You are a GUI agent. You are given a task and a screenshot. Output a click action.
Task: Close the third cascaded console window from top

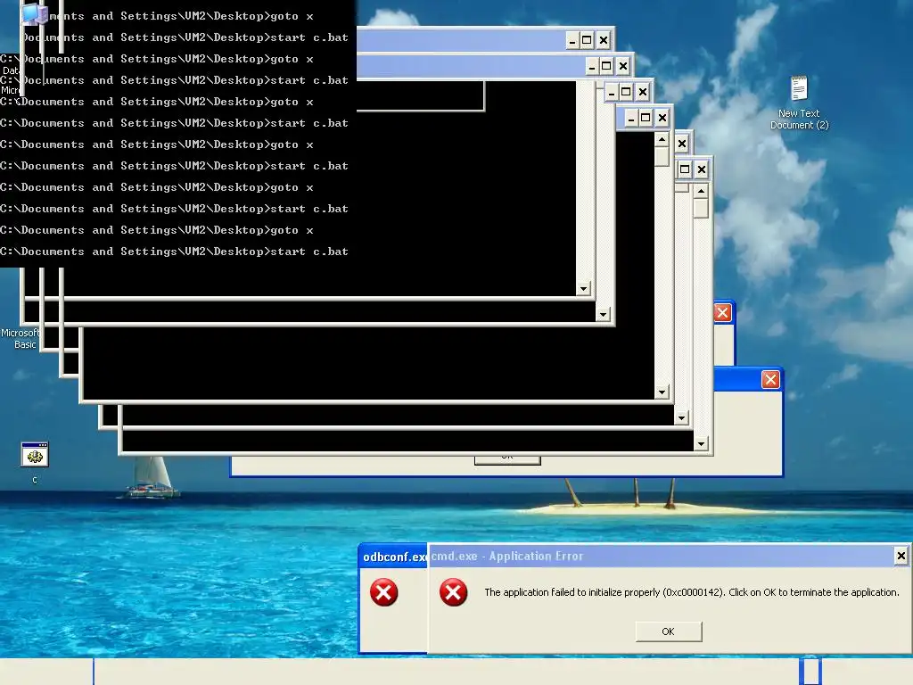[x=642, y=92]
